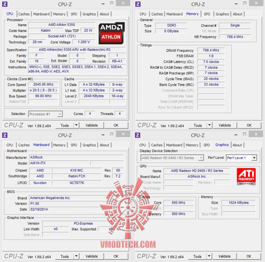Maximize the Memory tab window
This screenshot has width=265, height=262.
(245, 3)
